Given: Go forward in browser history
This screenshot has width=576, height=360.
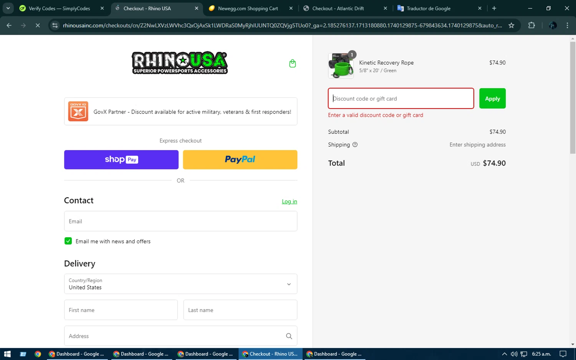Looking at the screenshot, I should [x=23, y=25].
